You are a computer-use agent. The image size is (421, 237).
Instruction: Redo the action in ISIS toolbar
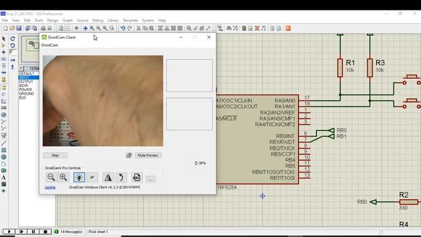[130, 28]
